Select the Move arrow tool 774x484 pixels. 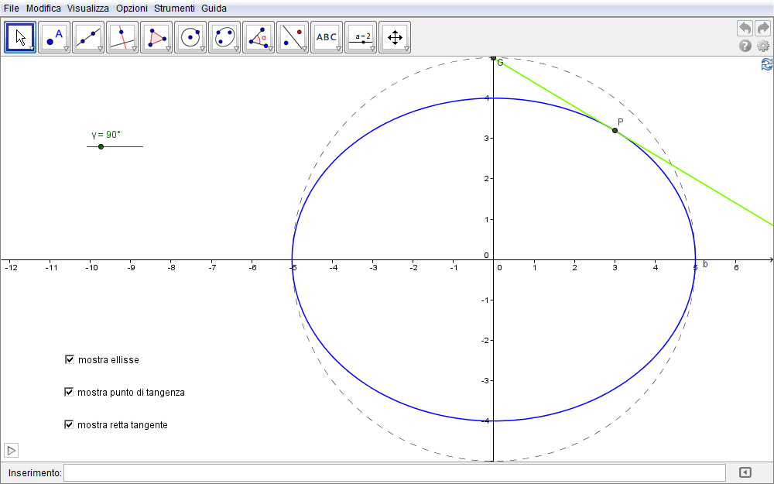[x=20, y=36]
